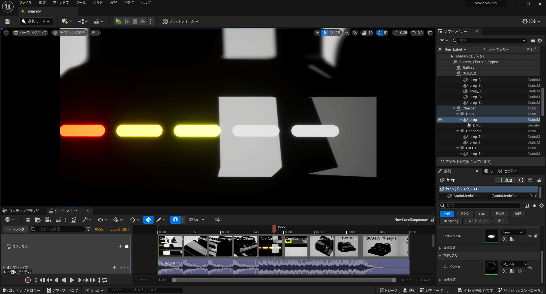This screenshot has width=546, height=294.
Task: Open the camera speed 0.9 setting
Action: pos(417,33)
